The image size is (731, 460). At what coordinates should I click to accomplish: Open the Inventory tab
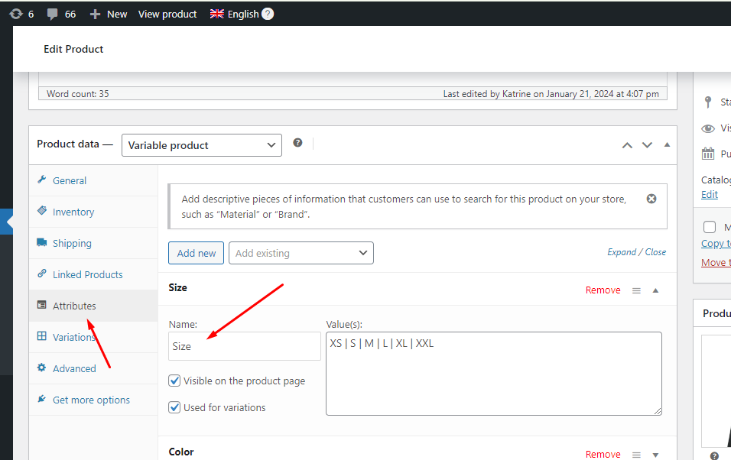click(73, 212)
